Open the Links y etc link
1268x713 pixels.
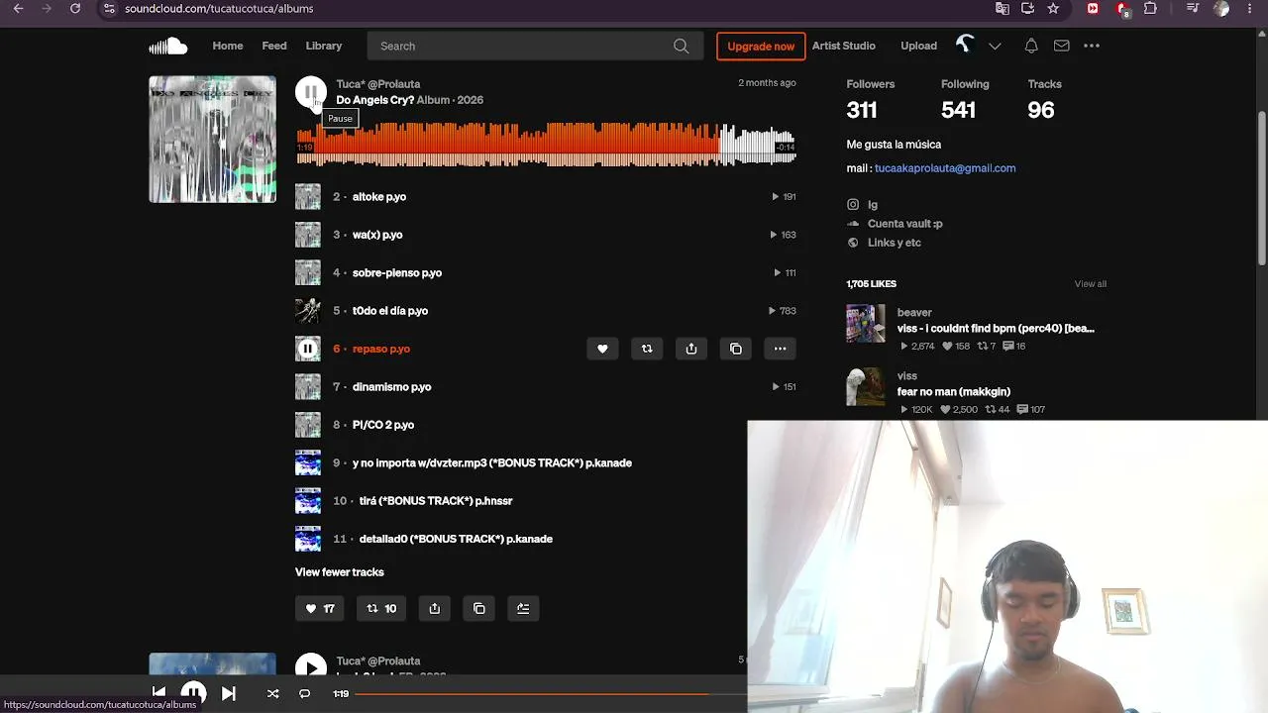click(895, 243)
